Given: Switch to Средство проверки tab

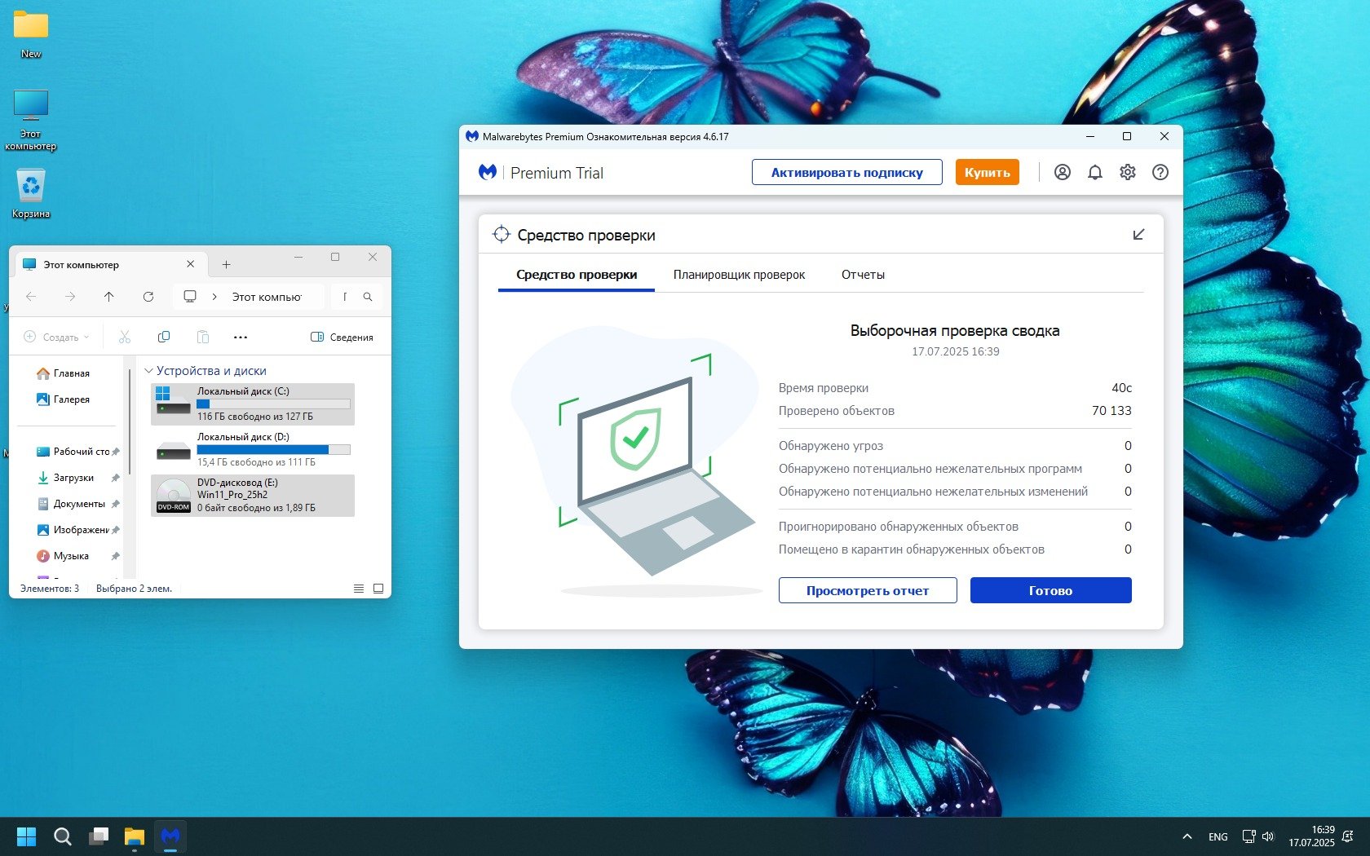Looking at the screenshot, I should [577, 275].
